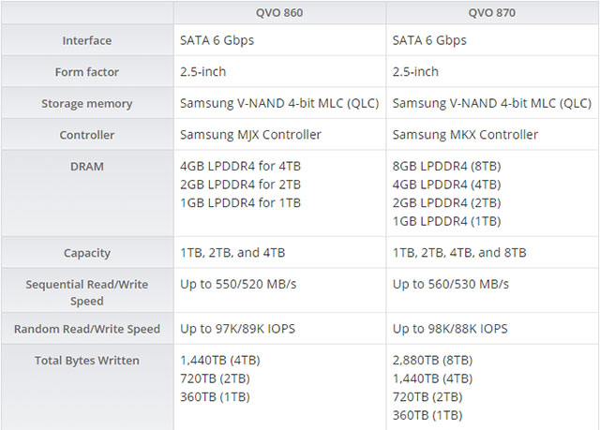
Task: Select the 1TB, 2TB, 4TB, and 8TB cell
Action: [459, 253]
